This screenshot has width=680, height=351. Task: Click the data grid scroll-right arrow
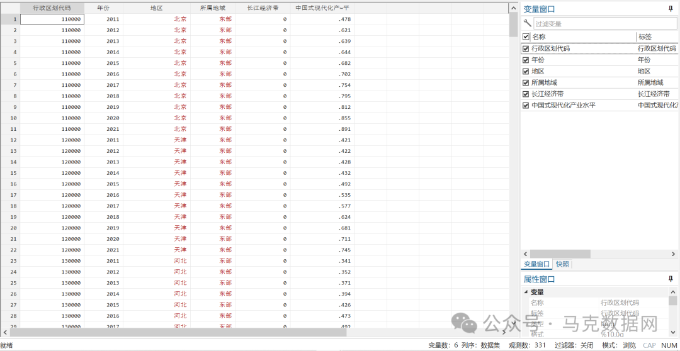click(x=504, y=332)
